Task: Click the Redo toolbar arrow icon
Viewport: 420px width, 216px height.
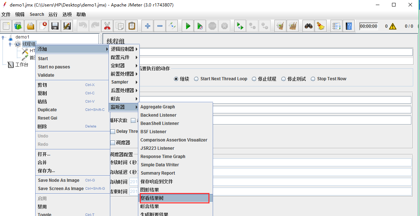Action: [x=95, y=26]
